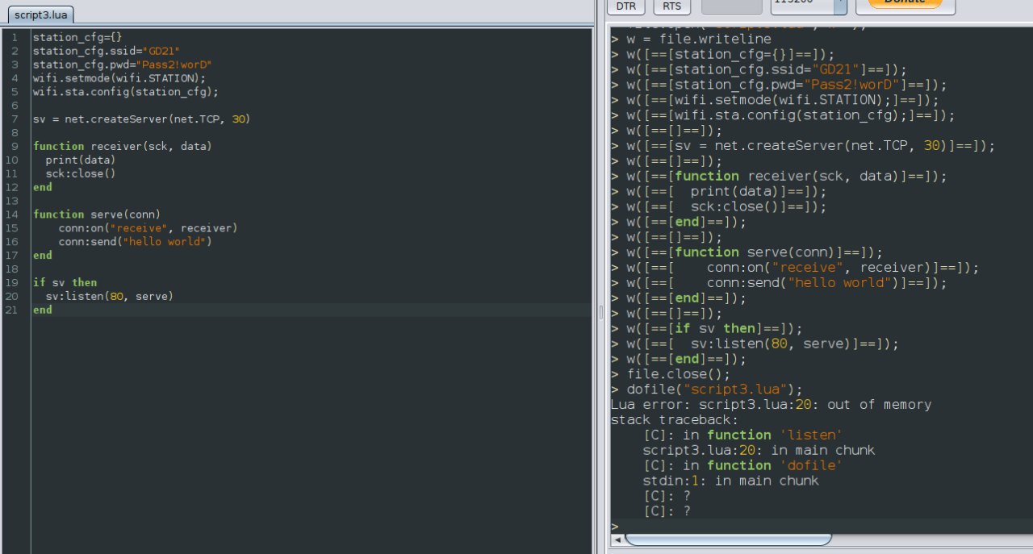Click editor line wifi.sta.config(station_cfg);

click(126, 92)
